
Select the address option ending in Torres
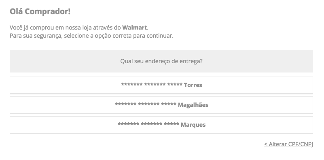point(161,85)
